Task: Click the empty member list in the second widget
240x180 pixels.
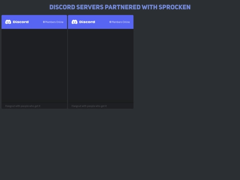Action: (x=101, y=66)
